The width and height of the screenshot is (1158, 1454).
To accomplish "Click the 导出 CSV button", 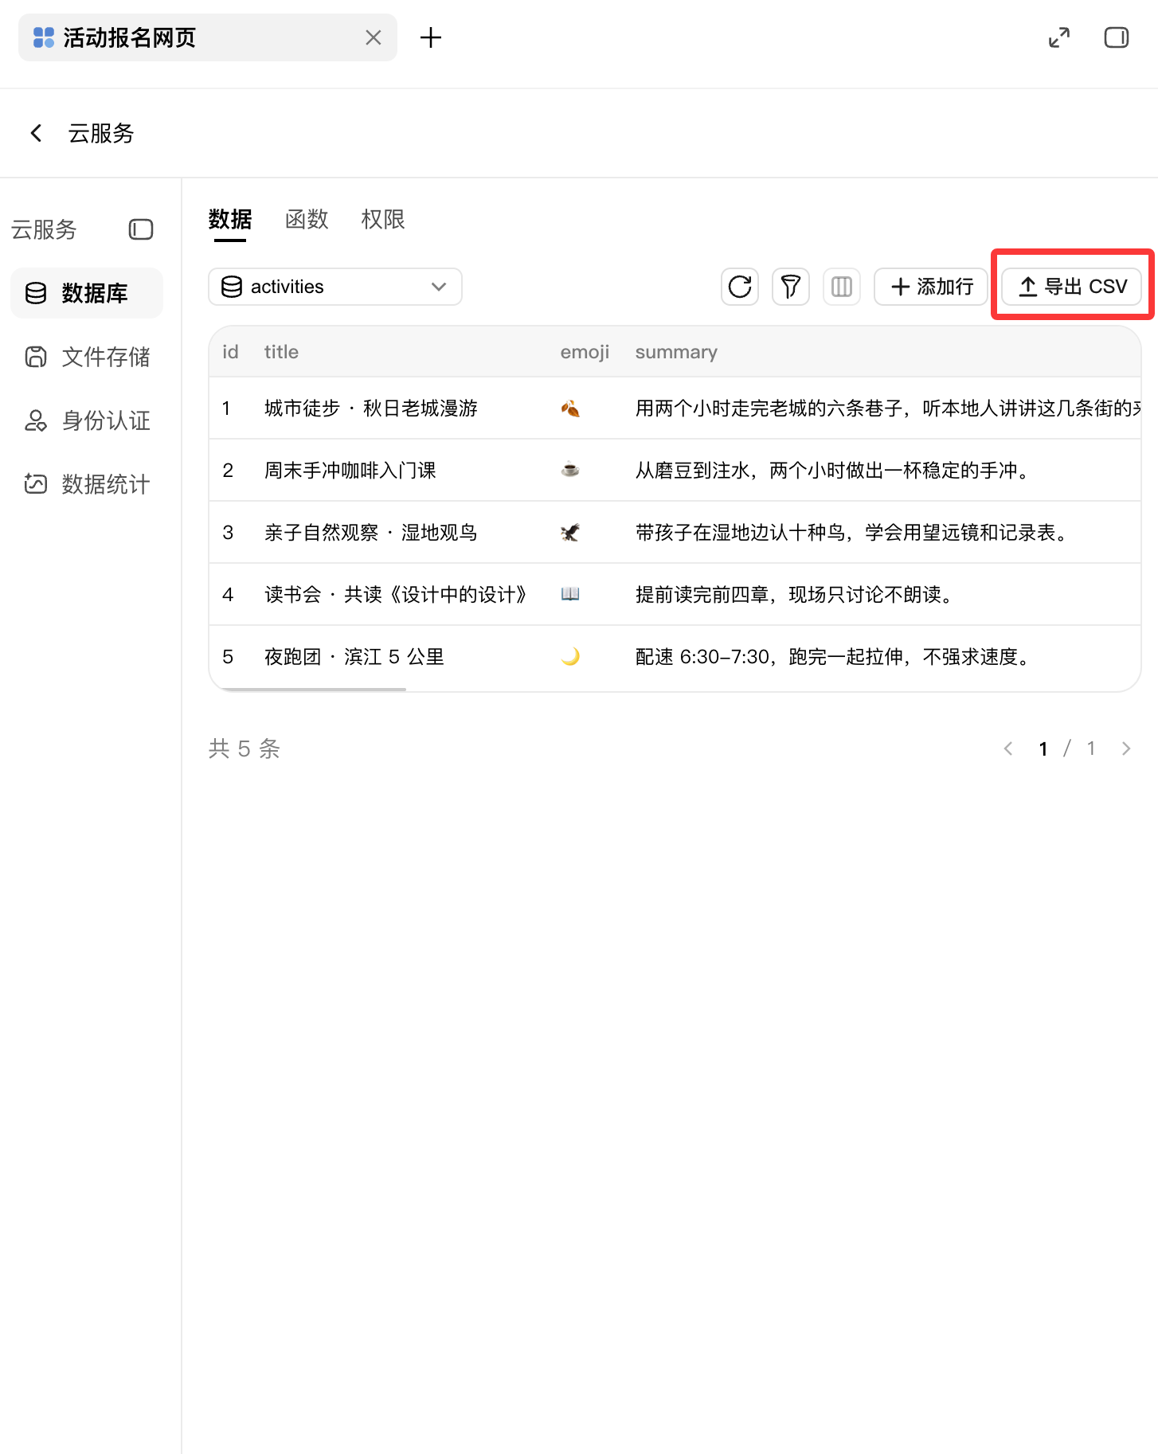I will tap(1071, 287).
